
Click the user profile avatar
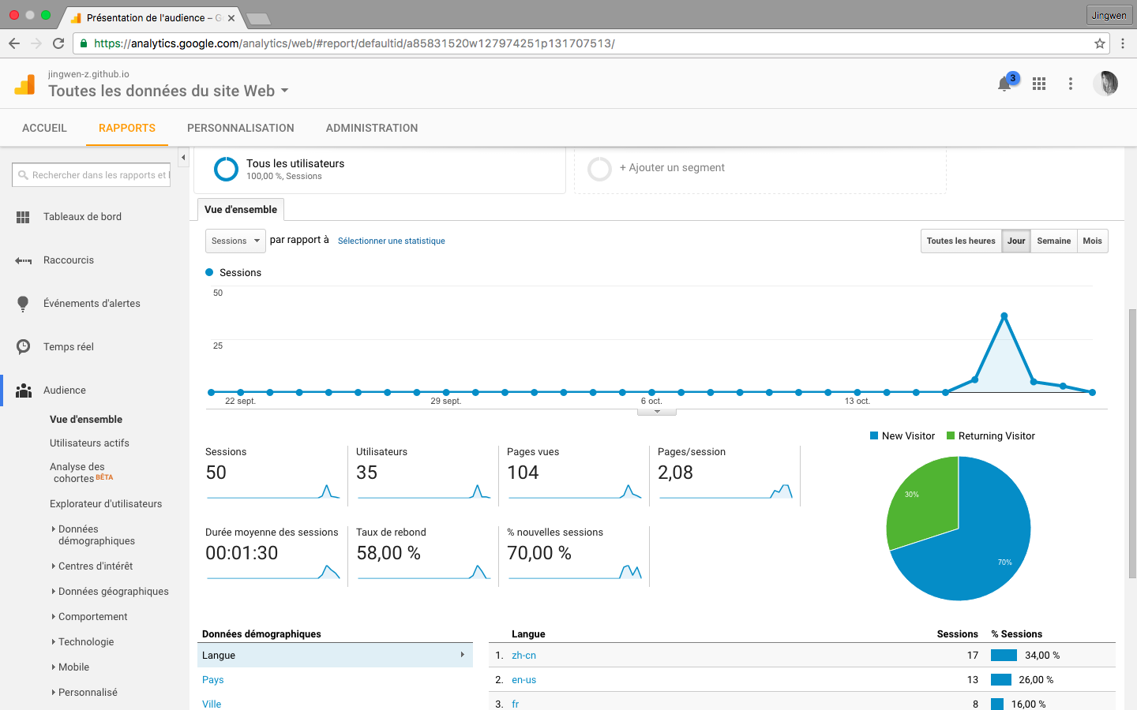pyautogui.click(x=1105, y=84)
